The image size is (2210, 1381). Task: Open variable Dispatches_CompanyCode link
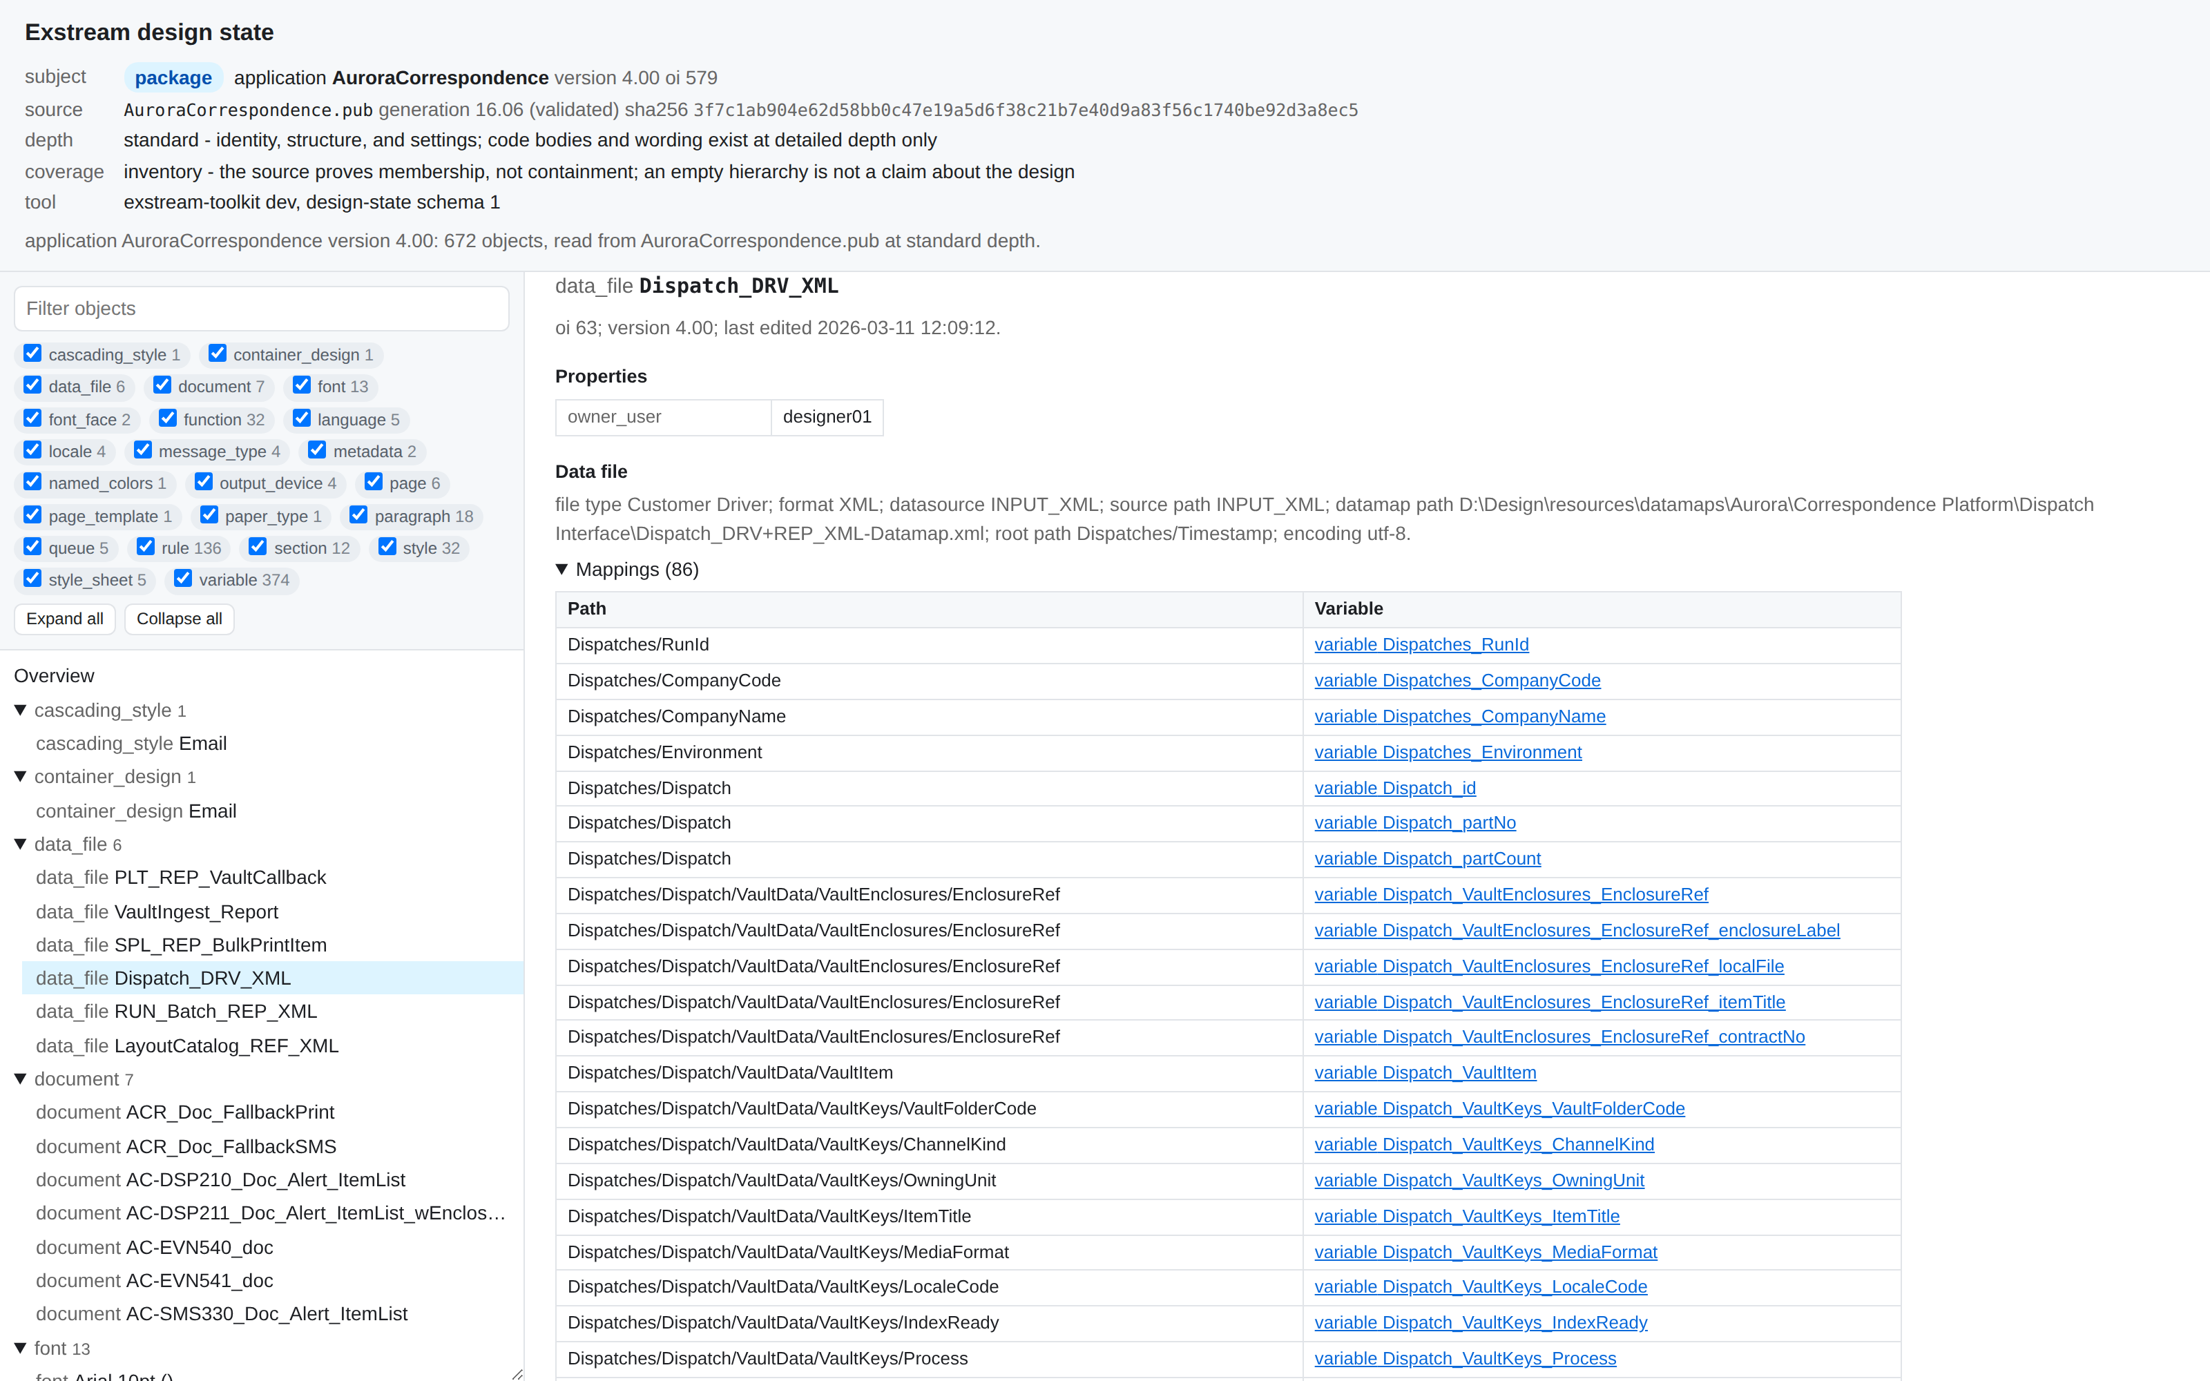pos(1457,680)
